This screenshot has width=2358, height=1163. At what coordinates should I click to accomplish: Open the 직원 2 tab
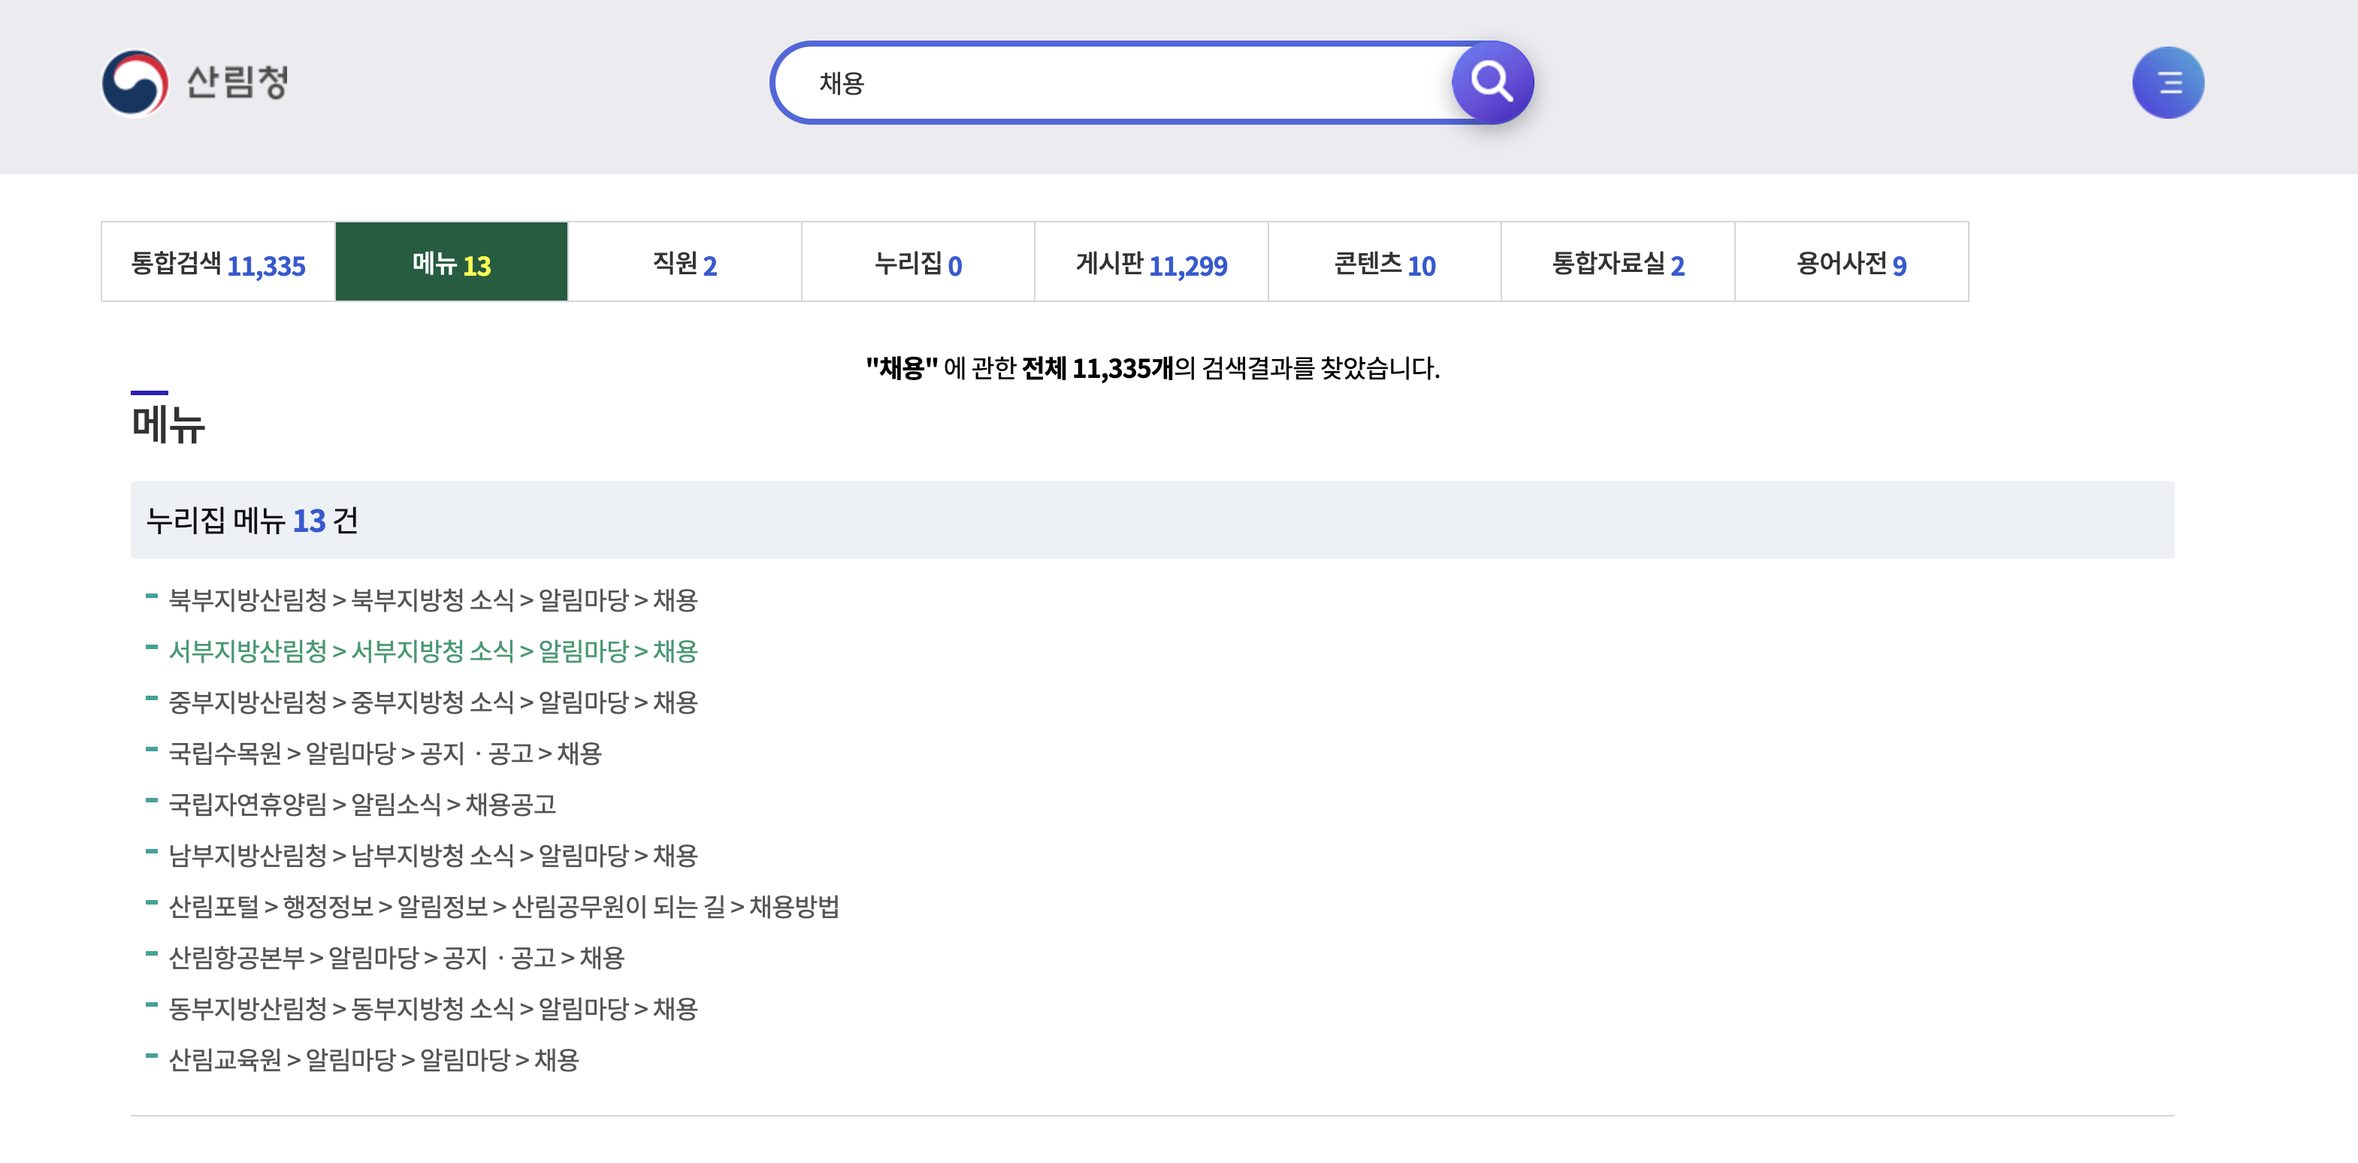click(x=684, y=263)
